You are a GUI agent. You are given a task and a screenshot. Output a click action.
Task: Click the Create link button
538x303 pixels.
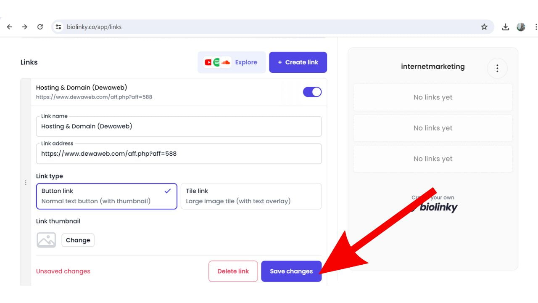298,62
